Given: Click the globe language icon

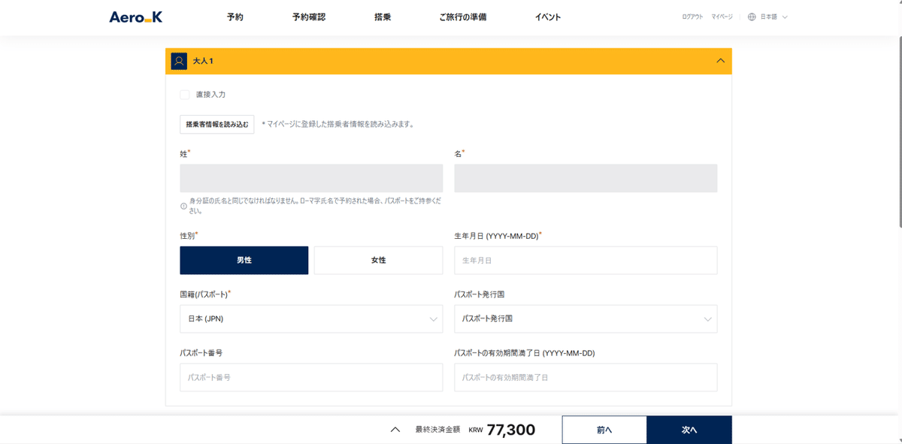Looking at the screenshot, I should click(x=752, y=17).
